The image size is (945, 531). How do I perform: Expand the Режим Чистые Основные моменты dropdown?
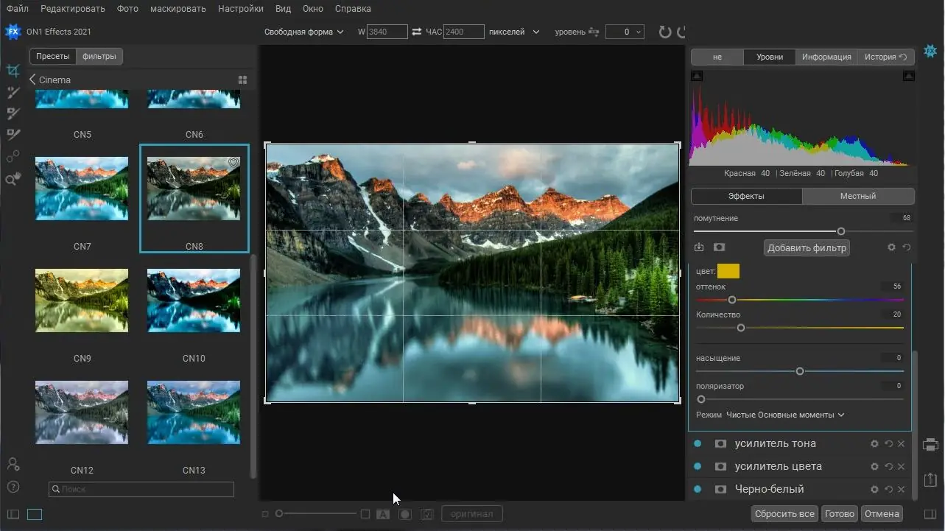coord(784,415)
